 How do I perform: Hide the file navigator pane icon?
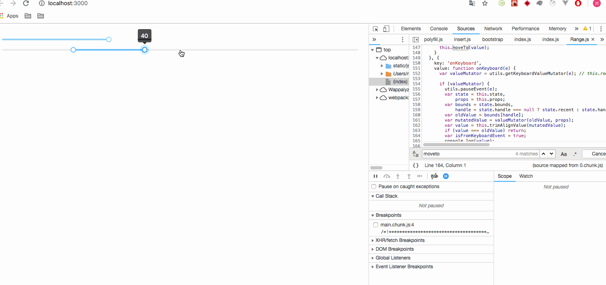pos(416,39)
